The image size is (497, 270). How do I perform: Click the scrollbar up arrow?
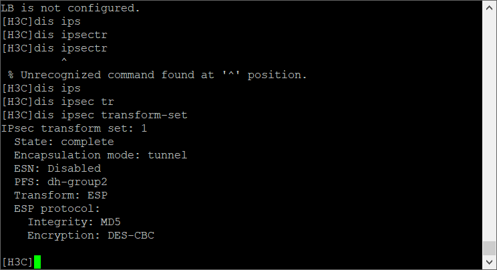[x=489, y=7]
